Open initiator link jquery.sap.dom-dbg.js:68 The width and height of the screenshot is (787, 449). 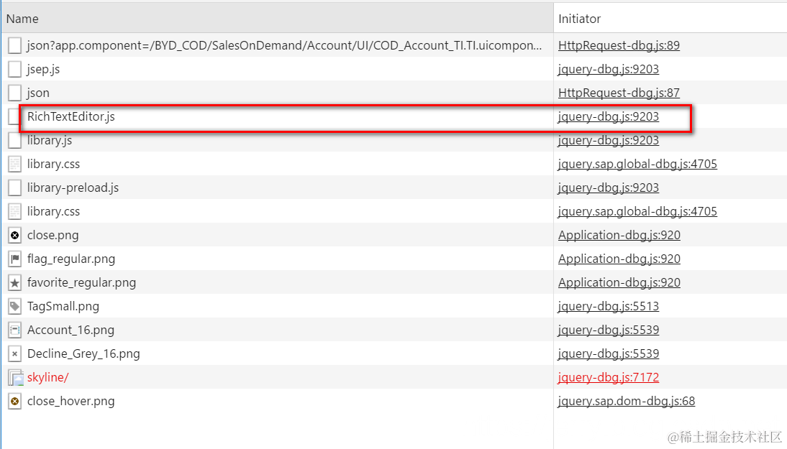[627, 402]
